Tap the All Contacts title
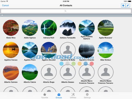The image size is (132, 99). pos(66,5)
